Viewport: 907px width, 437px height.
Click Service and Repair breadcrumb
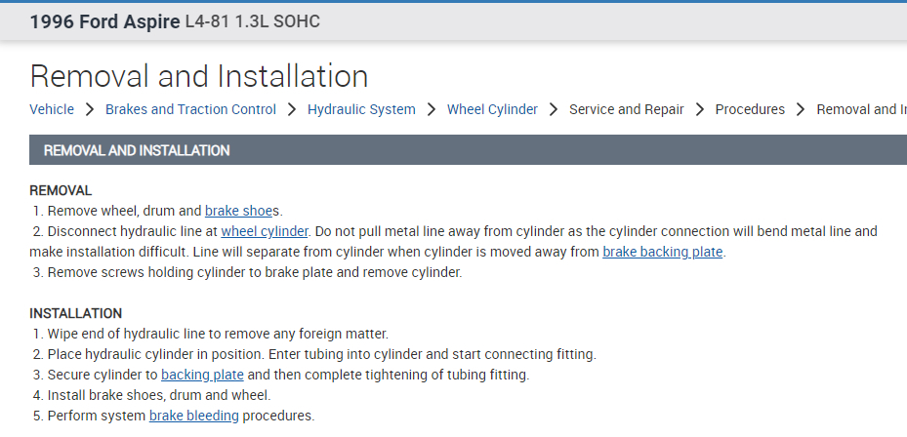point(626,109)
